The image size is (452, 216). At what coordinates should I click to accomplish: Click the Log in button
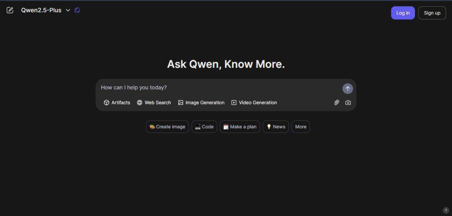click(x=403, y=13)
